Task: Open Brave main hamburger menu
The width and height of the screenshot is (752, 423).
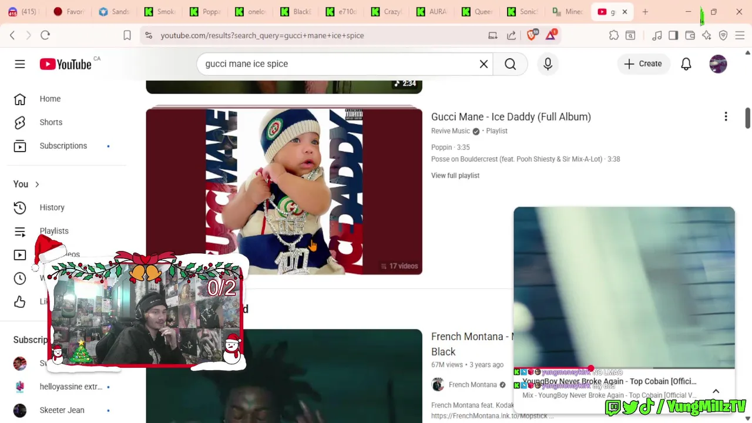Action: click(740, 35)
